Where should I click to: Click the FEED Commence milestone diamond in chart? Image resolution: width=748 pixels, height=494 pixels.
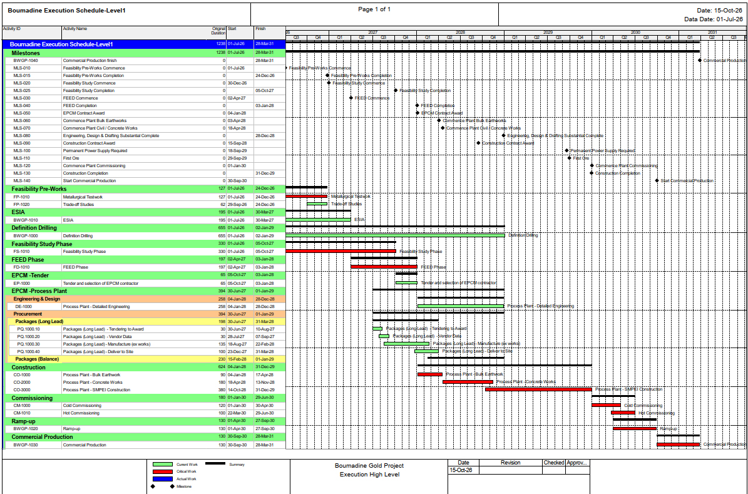pos(351,98)
